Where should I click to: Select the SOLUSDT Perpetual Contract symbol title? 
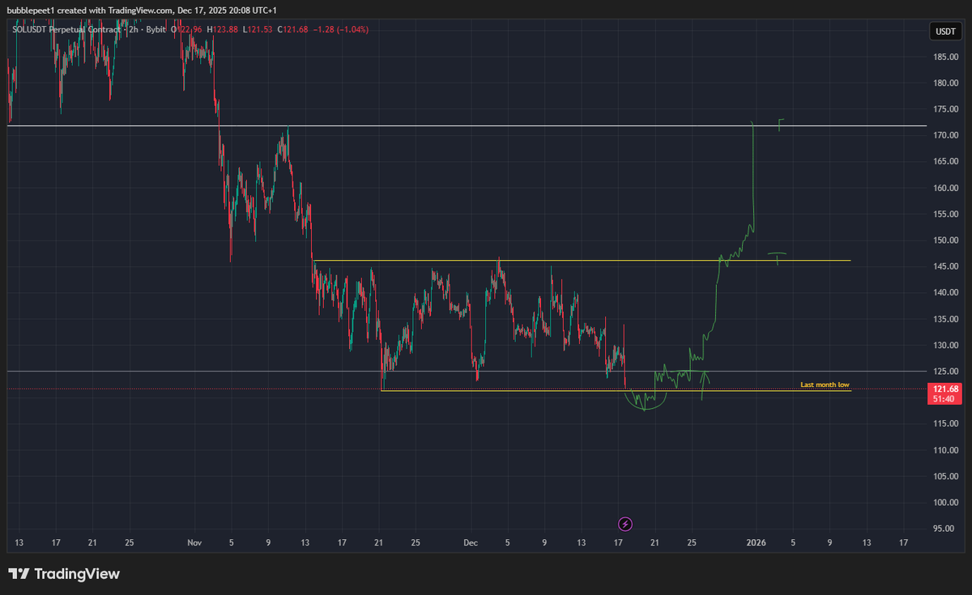pyautogui.click(x=66, y=30)
